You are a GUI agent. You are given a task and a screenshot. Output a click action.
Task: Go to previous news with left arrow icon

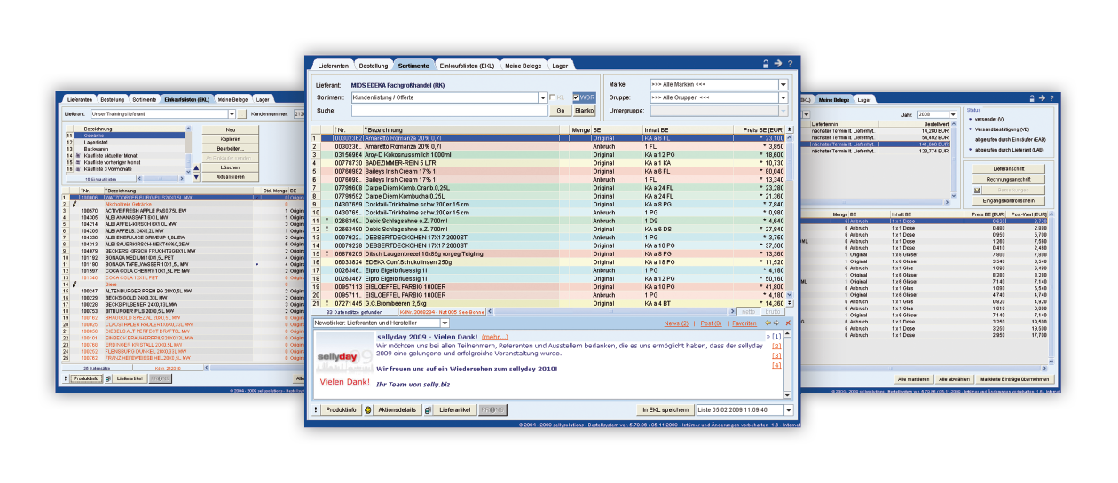pos(768,323)
